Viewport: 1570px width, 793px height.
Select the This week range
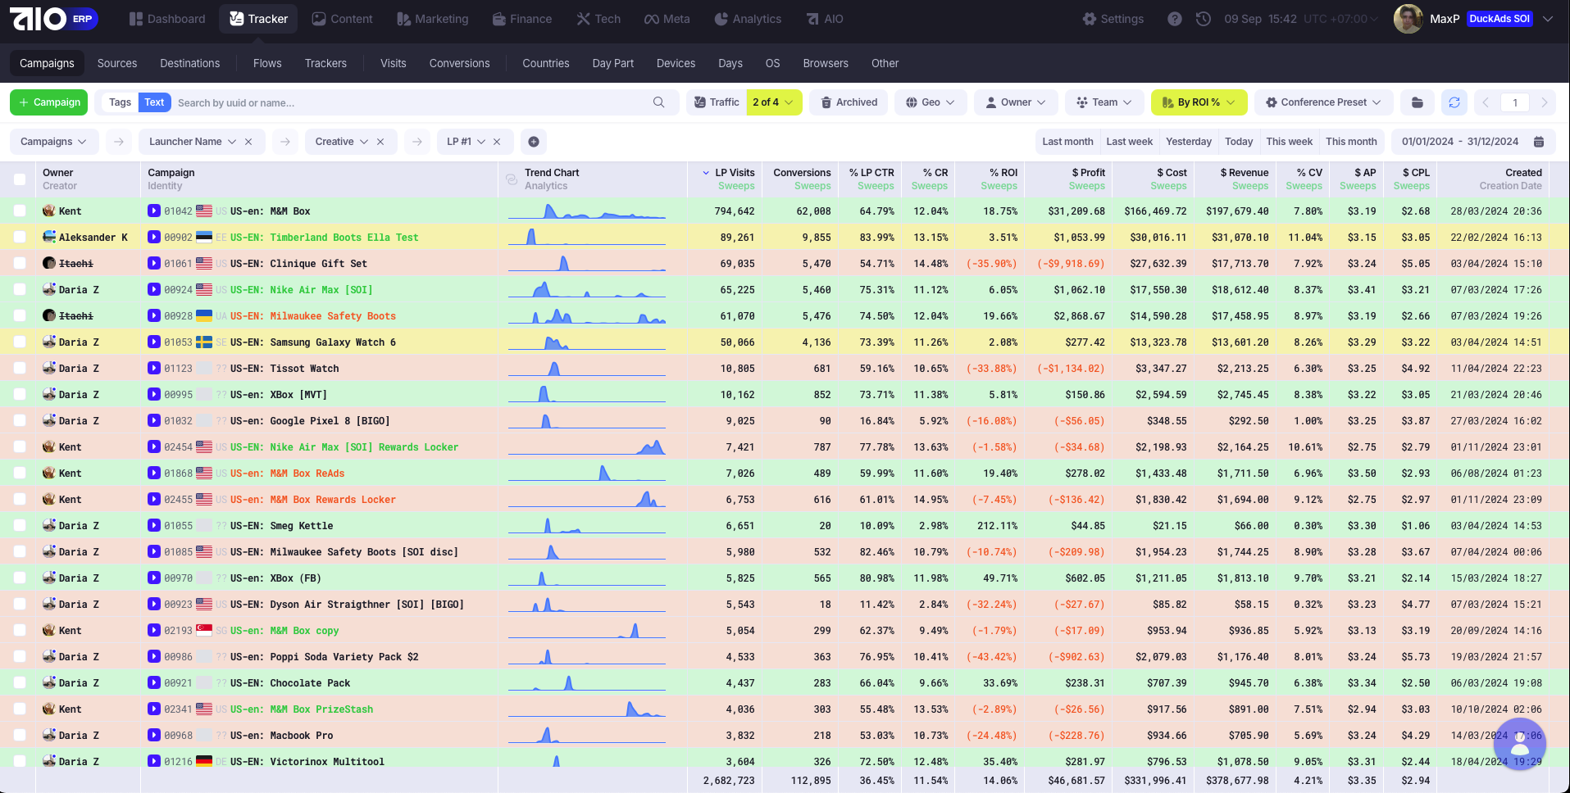click(1289, 142)
